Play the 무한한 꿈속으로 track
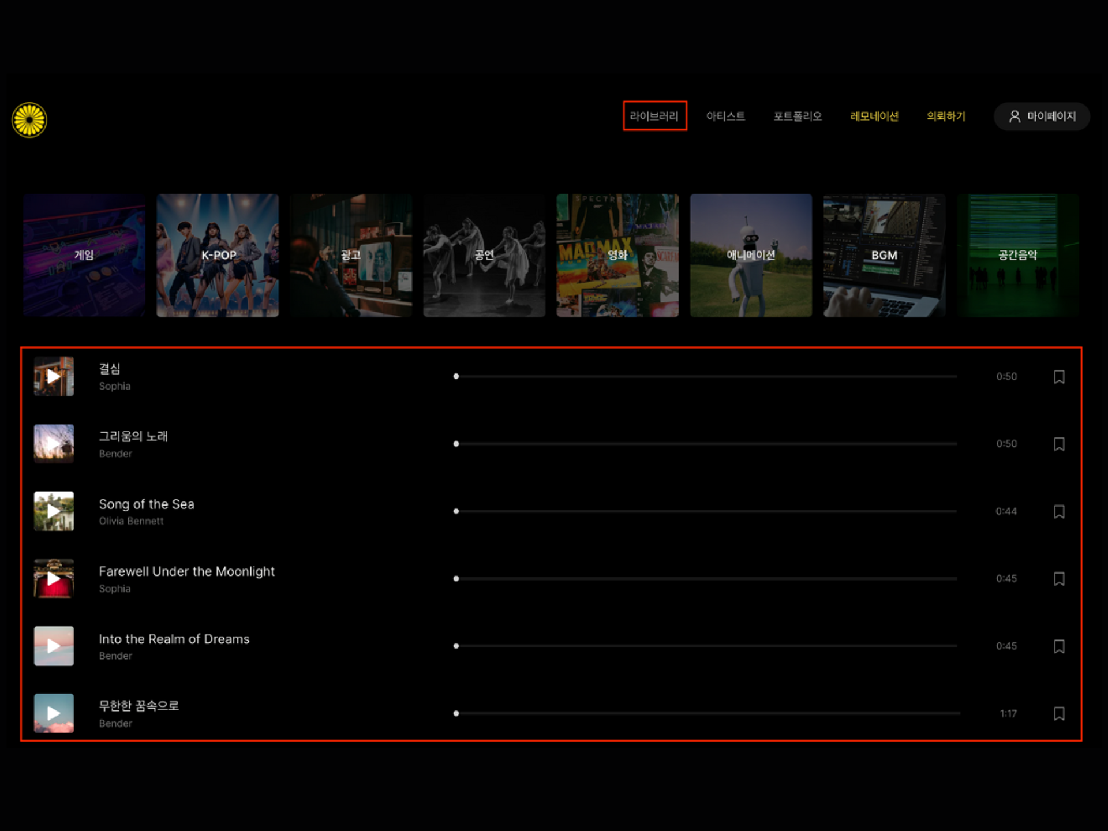Viewport: 1108px width, 831px height. (x=54, y=713)
